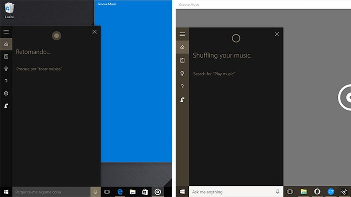Click Cortana listening circle above Retomando
This screenshot has height=197, width=351.
click(56, 36)
